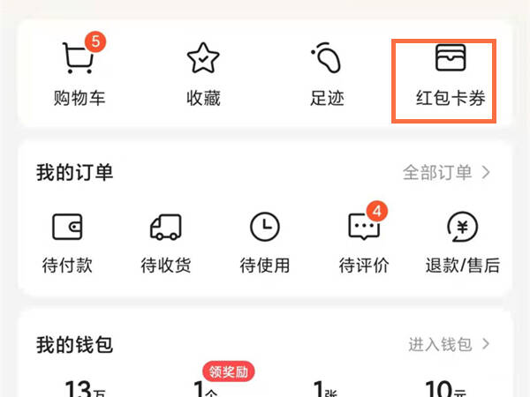The width and height of the screenshot is (530, 397).
Task: Tap the cart badge showing 5
Action: pos(95,41)
